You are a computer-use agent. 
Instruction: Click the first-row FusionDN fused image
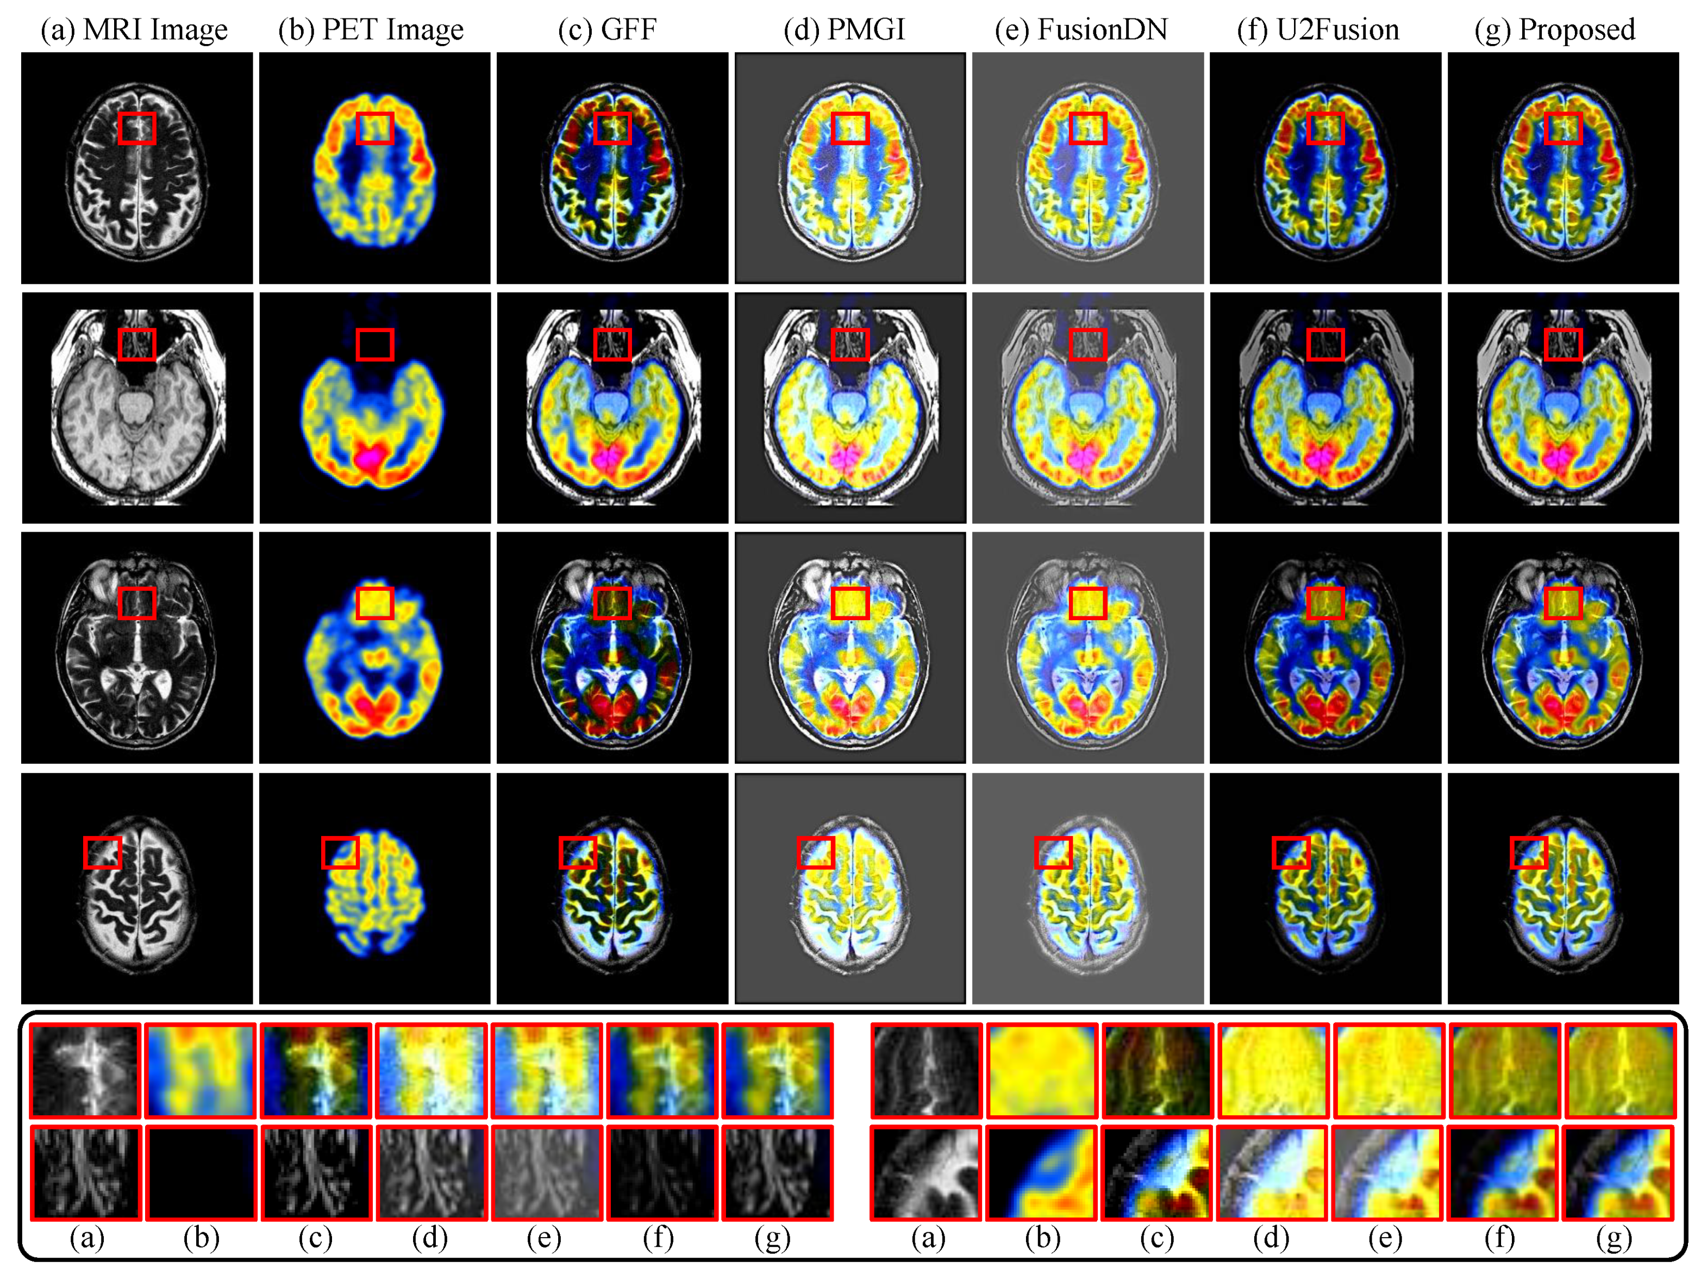1087,168
